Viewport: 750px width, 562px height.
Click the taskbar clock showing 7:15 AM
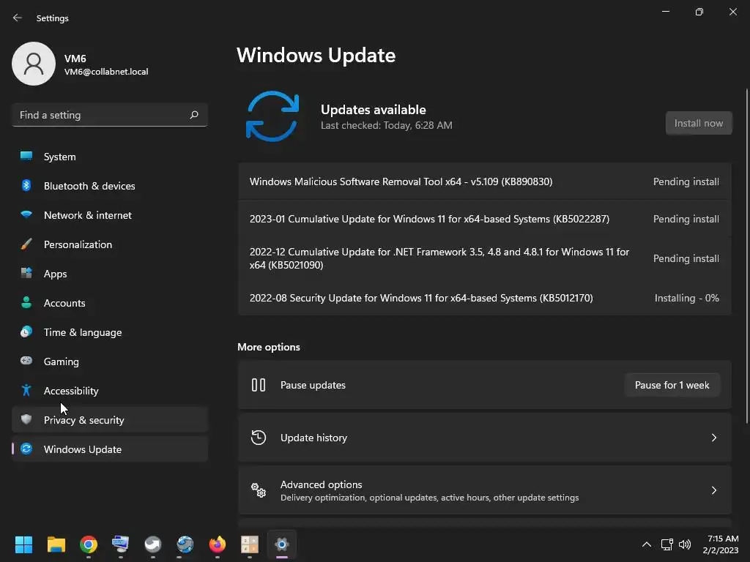point(721,544)
